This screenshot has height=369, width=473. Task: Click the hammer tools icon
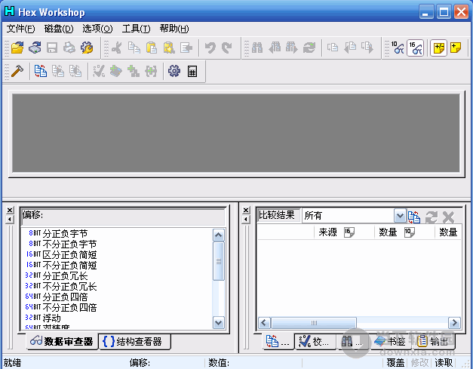(x=17, y=71)
